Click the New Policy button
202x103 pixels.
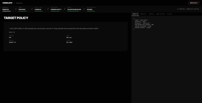coord(194,3)
